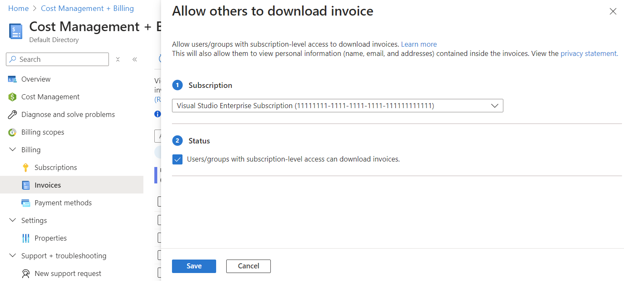The height and width of the screenshot is (281, 624).
Task: Click the New support request headset icon
Action: pyautogui.click(x=26, y=274)
